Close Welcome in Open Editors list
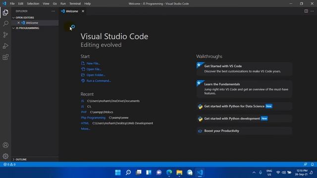317x178 pixels. pyautogui.click(x=18, y=23)
